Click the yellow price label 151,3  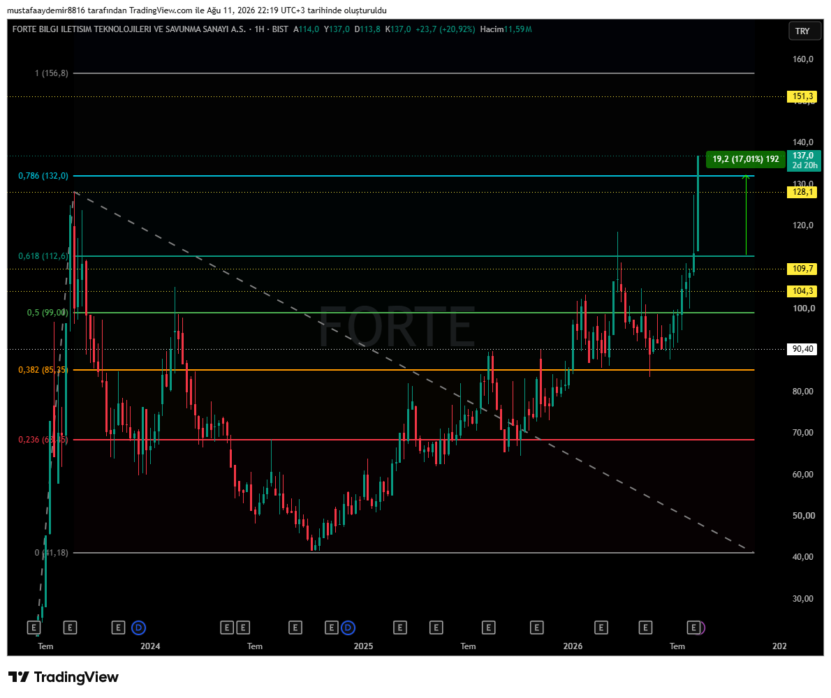[802, 96]
